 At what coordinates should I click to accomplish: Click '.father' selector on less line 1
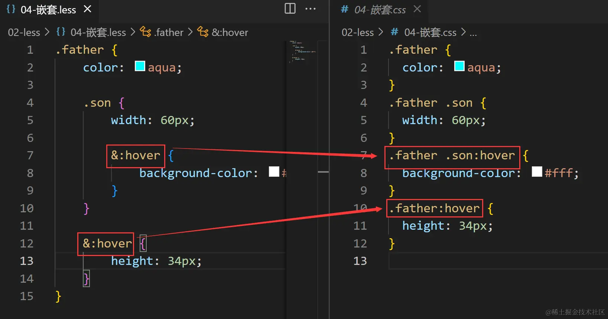79,50
